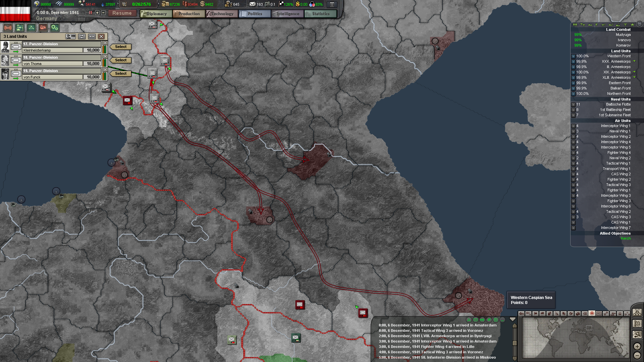The height and width of the screenshot is (362, 644).
Task: Toggle the naval units filter in outliner
Action: coord(590,24)
